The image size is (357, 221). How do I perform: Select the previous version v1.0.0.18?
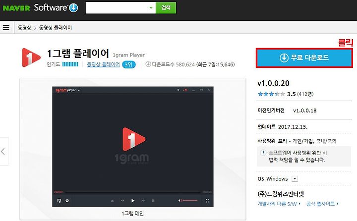pyautogui.click(x=304, y=110)
